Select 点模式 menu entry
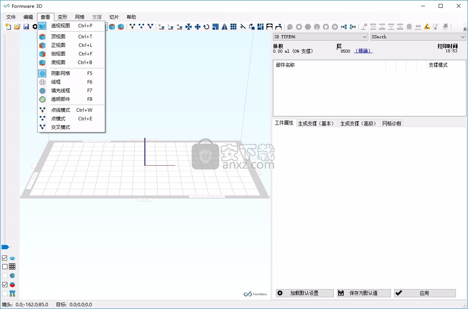Viewport: 468px width, 309px height. 71,119
